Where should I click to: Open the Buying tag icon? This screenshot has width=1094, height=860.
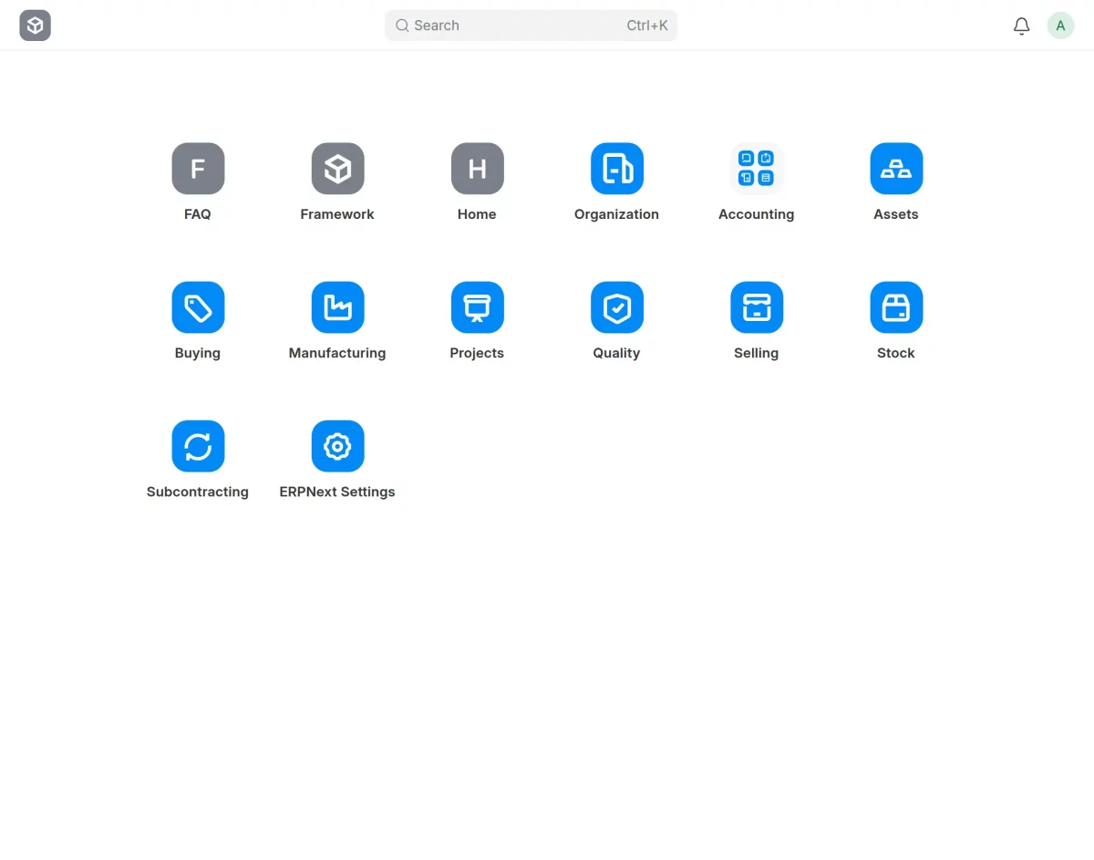[198, 307]
